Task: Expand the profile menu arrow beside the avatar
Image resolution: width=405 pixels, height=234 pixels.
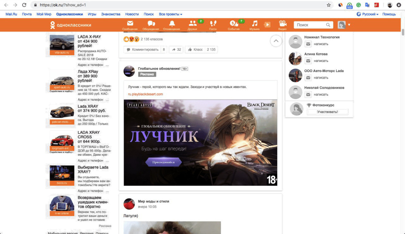Action: pos(349,25)
